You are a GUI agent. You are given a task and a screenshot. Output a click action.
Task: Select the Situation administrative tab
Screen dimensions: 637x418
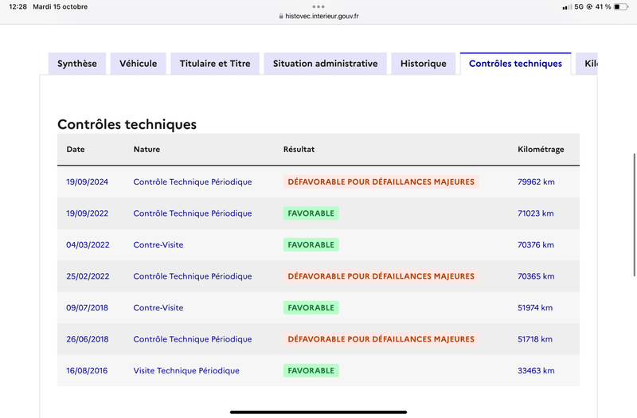pos(325,64)
